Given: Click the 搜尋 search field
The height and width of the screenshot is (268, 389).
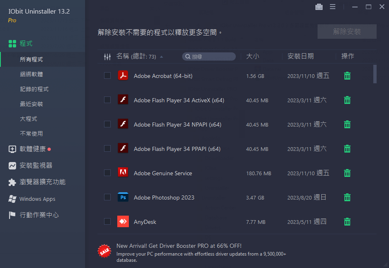Looking at the screenshot, I should click(x=209, y=57).
